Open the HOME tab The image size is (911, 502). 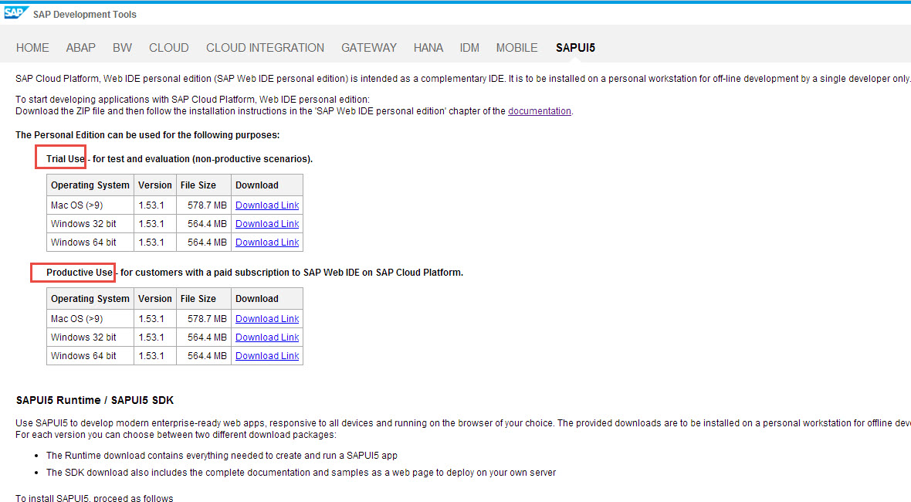click(x=32, y=48)
